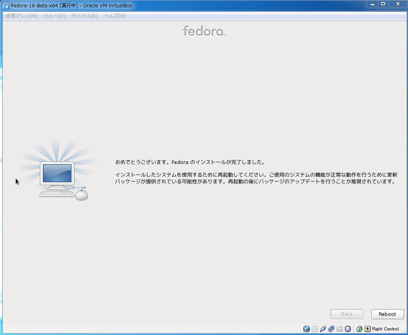Image resolution: width=408 pixels, height=335 pixels.
Task: Click the USB devices status icon
Action: tap(323, 329)
